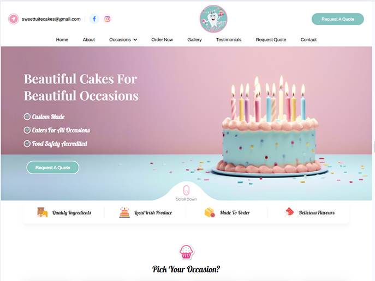The width and height of the screenshot is (375, 281).
Task: Click the Quality Ingredients jar icon
Action: point(42,212)
